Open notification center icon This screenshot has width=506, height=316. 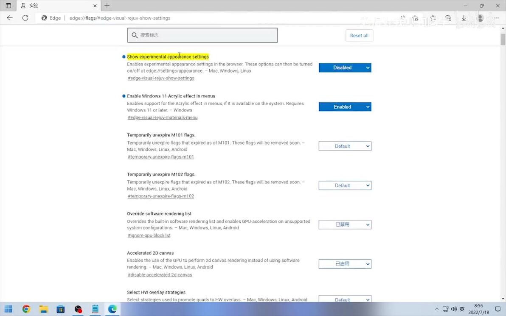point(498,309)
